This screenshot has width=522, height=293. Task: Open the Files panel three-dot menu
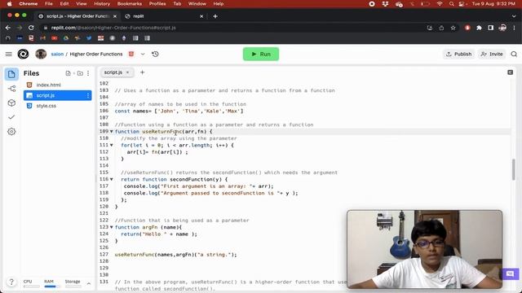pos(88,73)
